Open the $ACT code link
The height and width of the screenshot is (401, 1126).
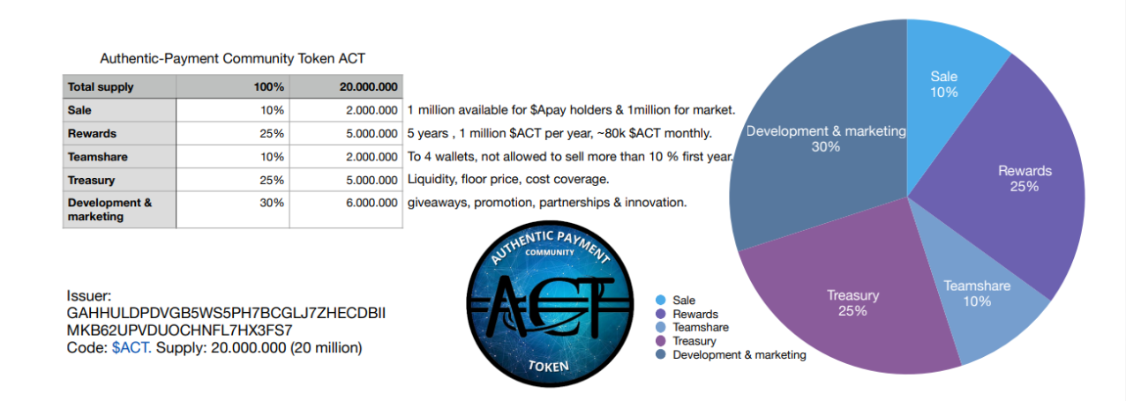click(x=131, y=347)
